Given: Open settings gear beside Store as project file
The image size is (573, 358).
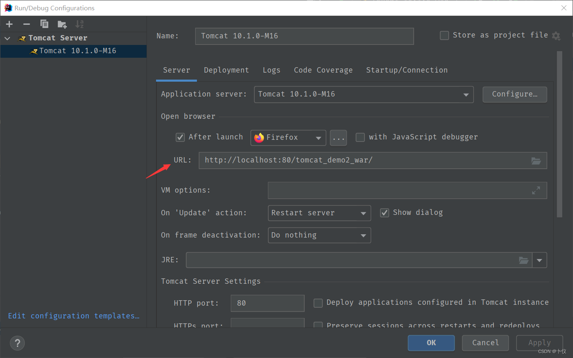Looking at the screenshot, I should pos(556,36).
